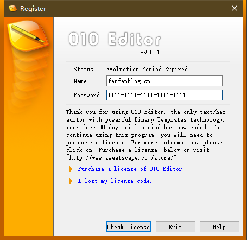Click the Password: label
The height and width of the screenshot is (240, 247).
tap(88, 95)
